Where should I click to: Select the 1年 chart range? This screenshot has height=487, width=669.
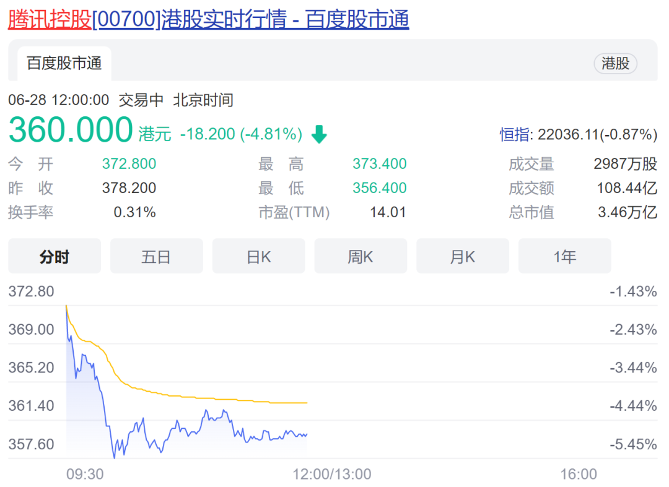coord(564,256)
